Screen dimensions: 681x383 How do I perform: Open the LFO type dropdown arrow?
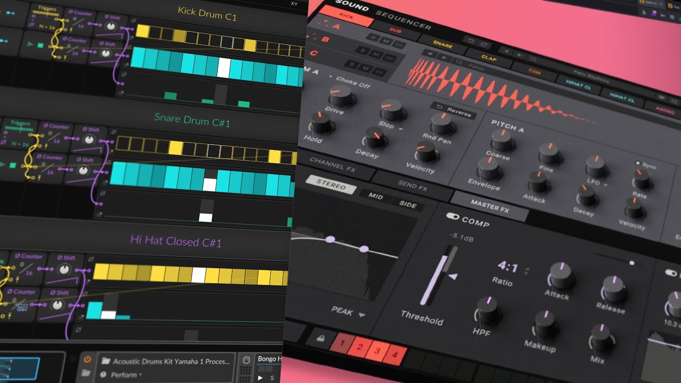pos(605,186)
